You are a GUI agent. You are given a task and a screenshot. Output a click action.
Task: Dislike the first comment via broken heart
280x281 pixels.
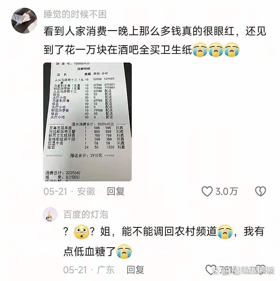[x=260, y=191]
